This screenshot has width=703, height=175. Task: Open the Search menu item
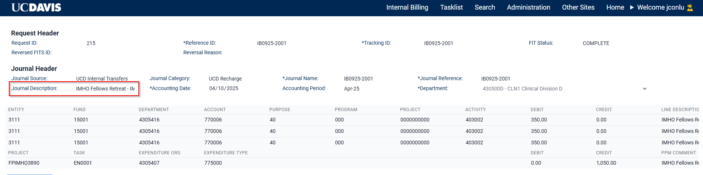click(x=485, y=7)
